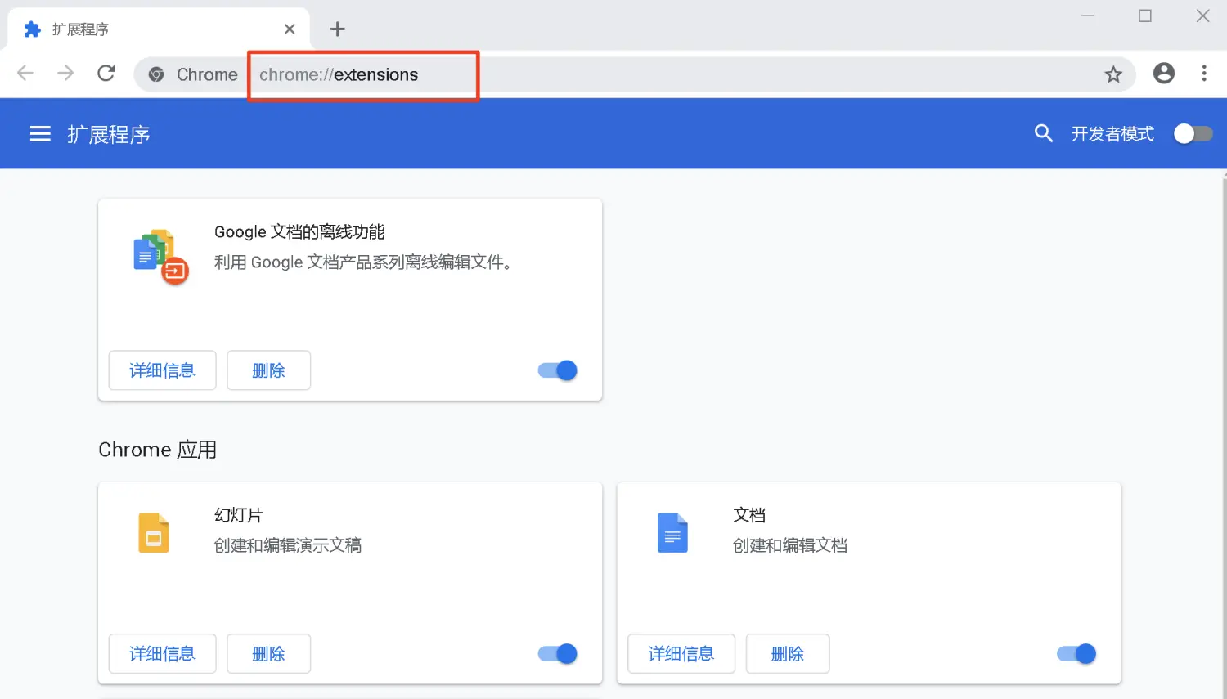Close the Chrome window
This screenshot has height=699, width=1227.
pyautogui.click(x=1202, y=16)
